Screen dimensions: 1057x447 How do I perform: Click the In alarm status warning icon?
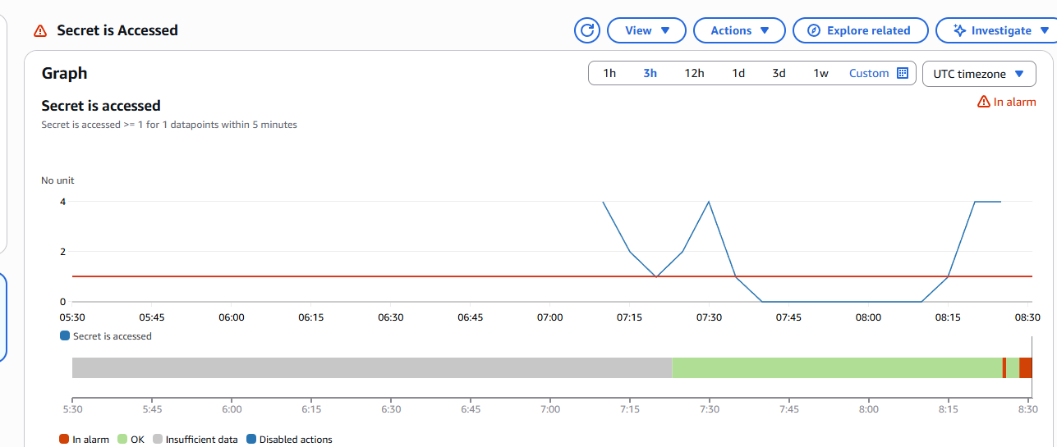click(983, 103)
